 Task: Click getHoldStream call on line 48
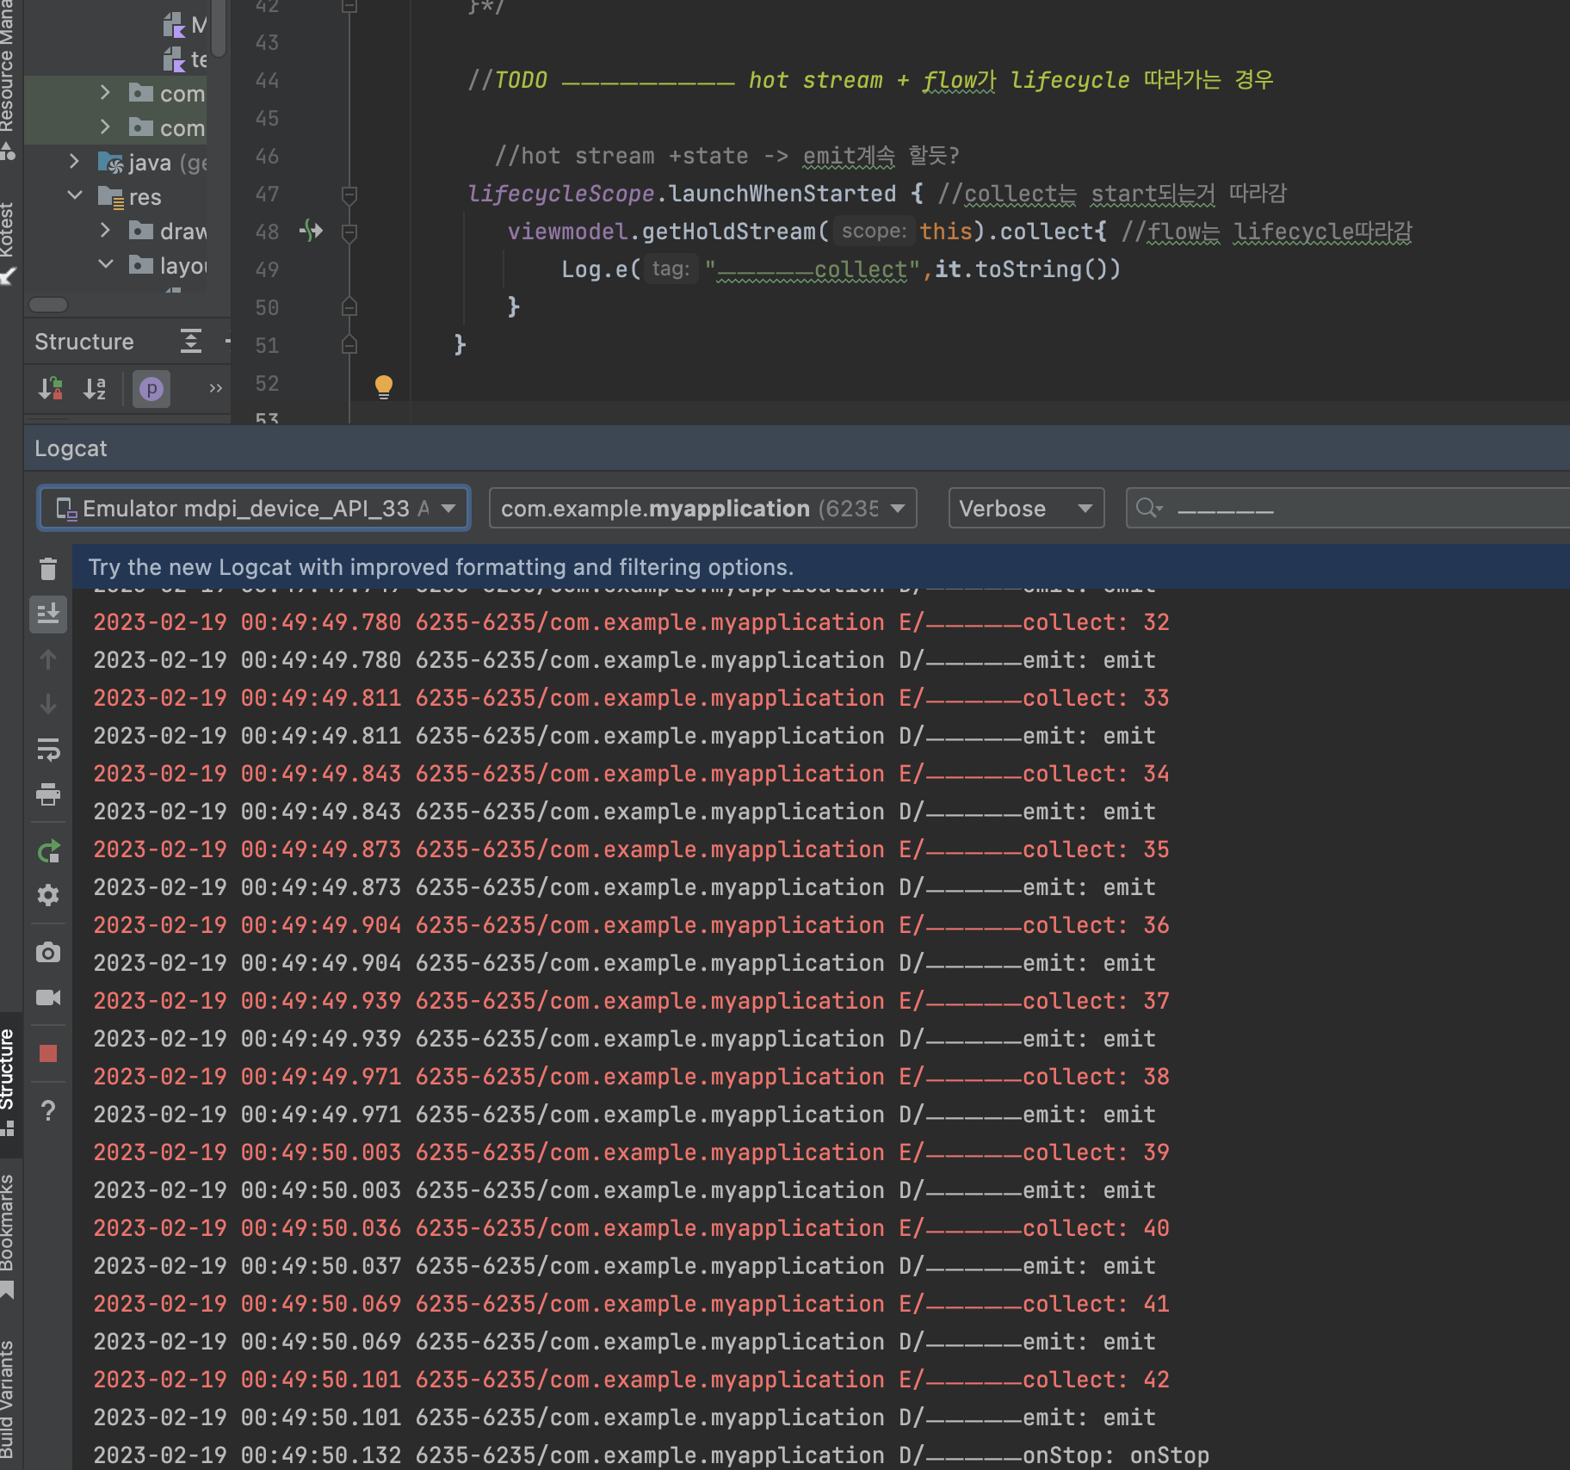pos(728,232)
